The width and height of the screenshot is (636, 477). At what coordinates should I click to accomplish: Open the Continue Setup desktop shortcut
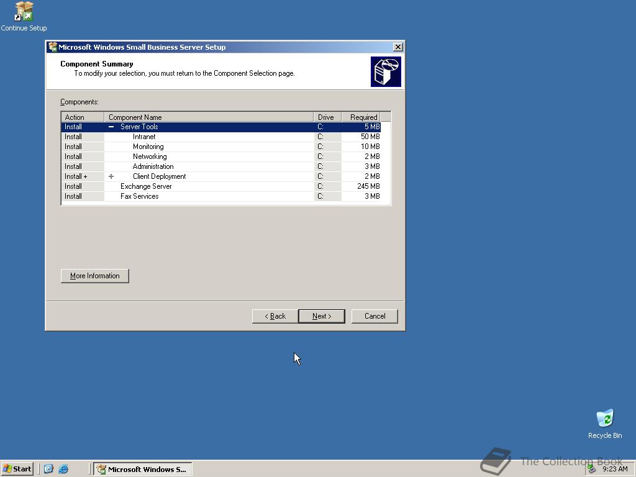coord(24,16)
